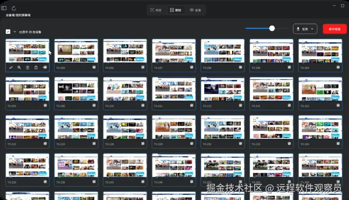Open the T0-238 device screen thumbnail
The height and width of the screenshot is (200, 349).
coord(76,166)
